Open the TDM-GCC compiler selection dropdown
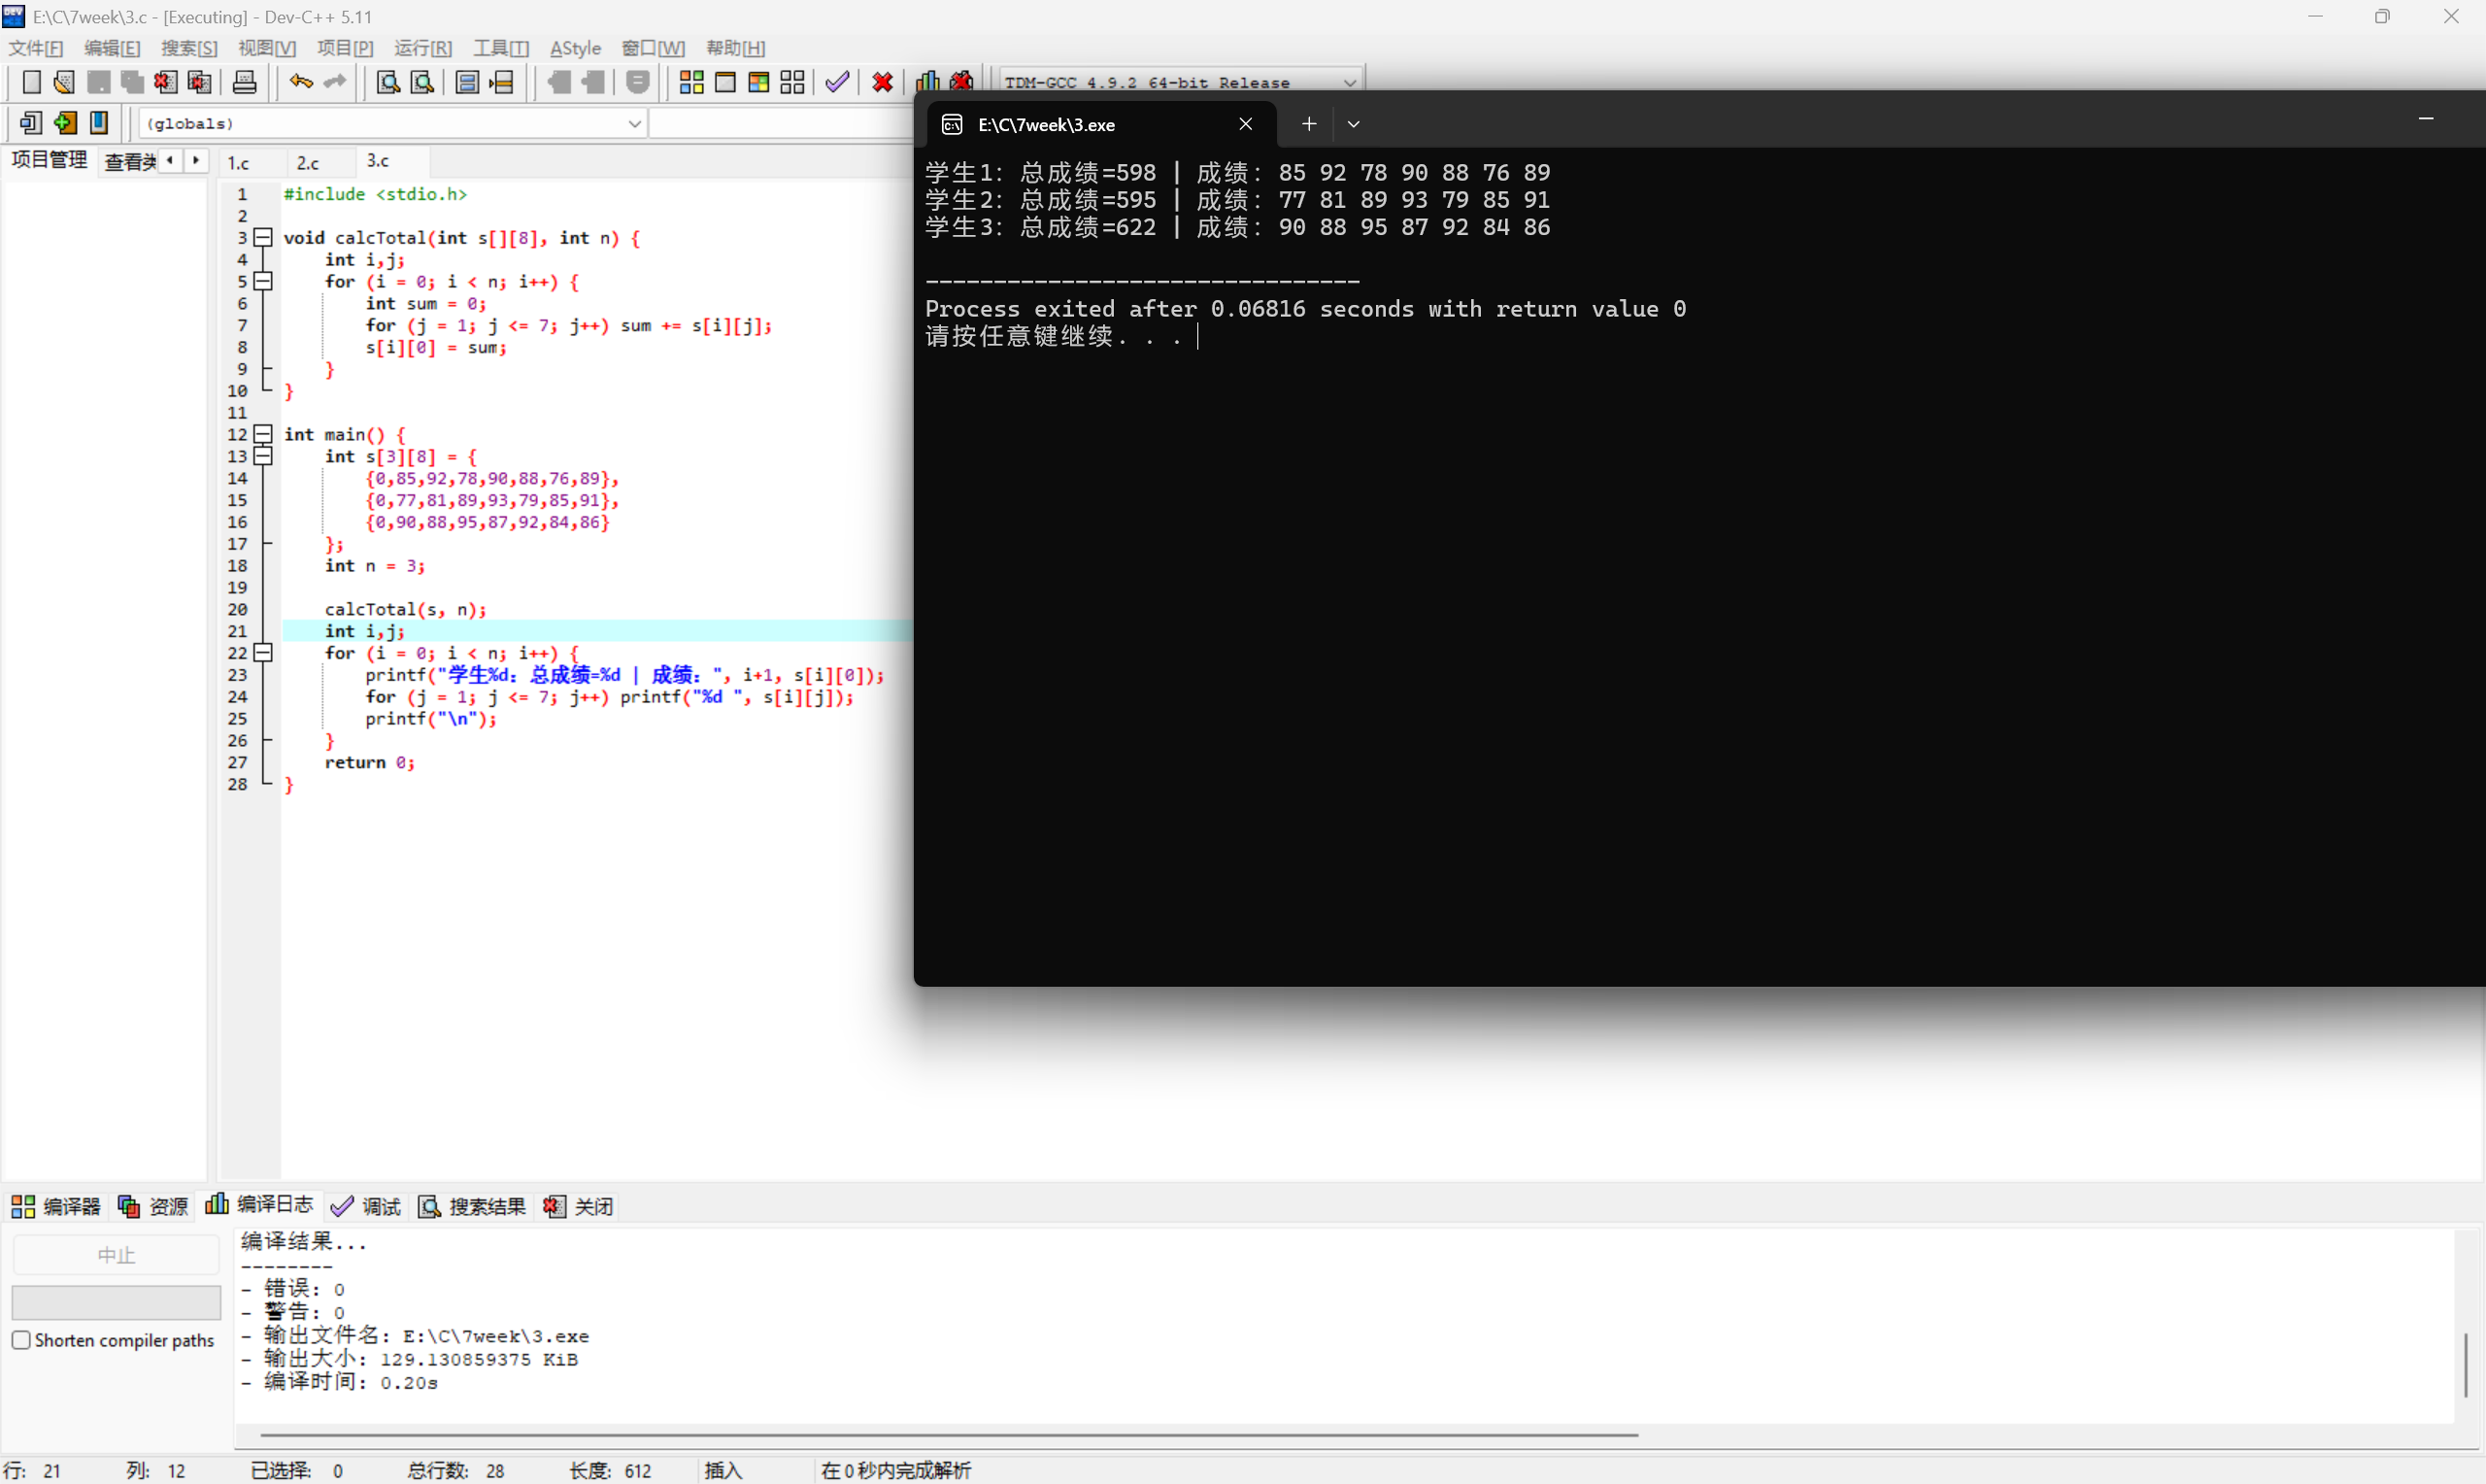 (1350, 82)
